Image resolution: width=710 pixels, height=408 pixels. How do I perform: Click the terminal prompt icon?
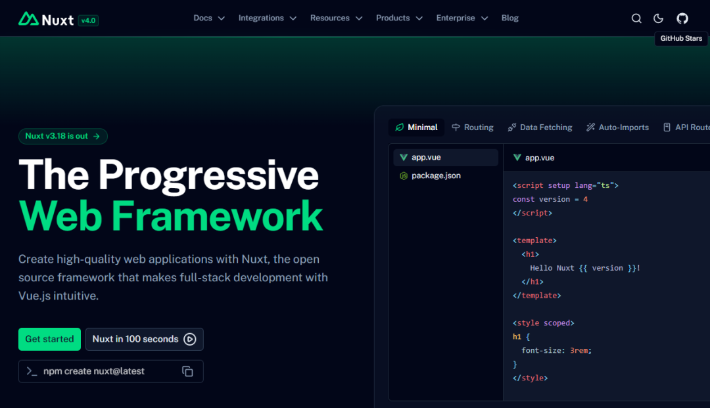(32, 371)
